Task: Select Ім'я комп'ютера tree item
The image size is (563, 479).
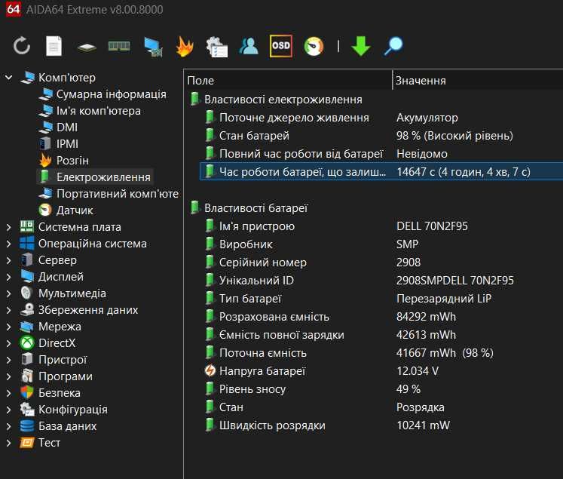Action: click(99, 111)
